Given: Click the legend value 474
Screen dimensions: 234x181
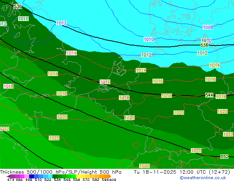Looking at the screenshot, I should click(11, 180).
